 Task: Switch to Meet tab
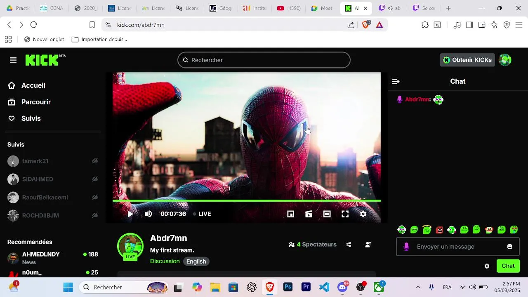pos(322,8)
